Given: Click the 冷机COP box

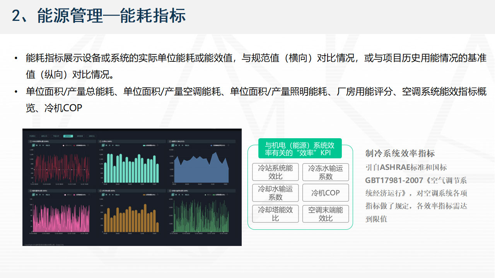Looking at the screenshot, I should point(325,193).
